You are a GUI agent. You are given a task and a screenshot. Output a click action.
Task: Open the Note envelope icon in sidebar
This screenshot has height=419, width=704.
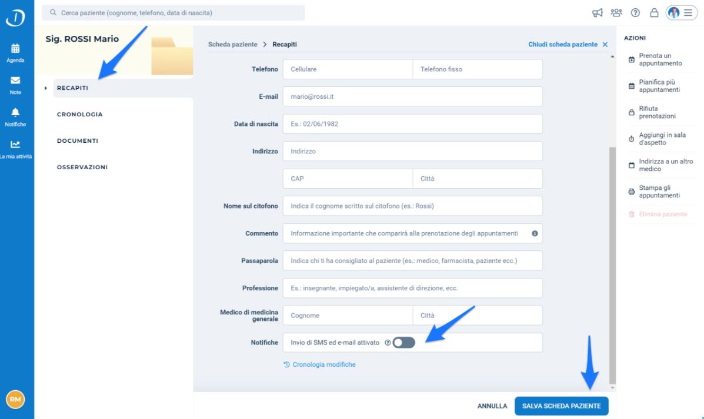click(15, 81)
